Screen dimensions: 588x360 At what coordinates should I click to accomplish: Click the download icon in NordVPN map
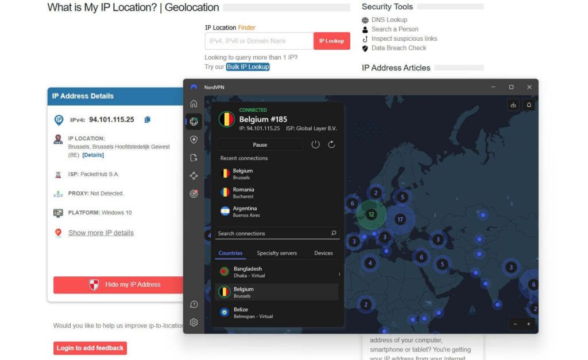pos(513,105)
